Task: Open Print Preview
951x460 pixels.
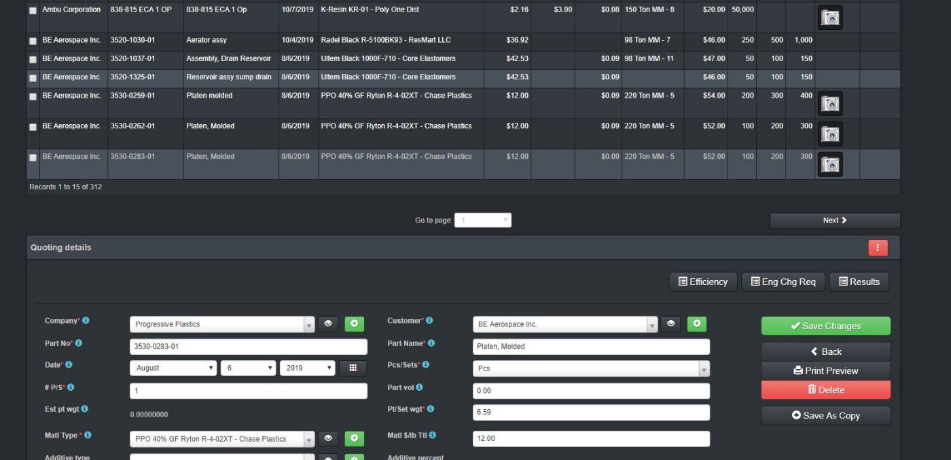Action: (x=825, y=370)
